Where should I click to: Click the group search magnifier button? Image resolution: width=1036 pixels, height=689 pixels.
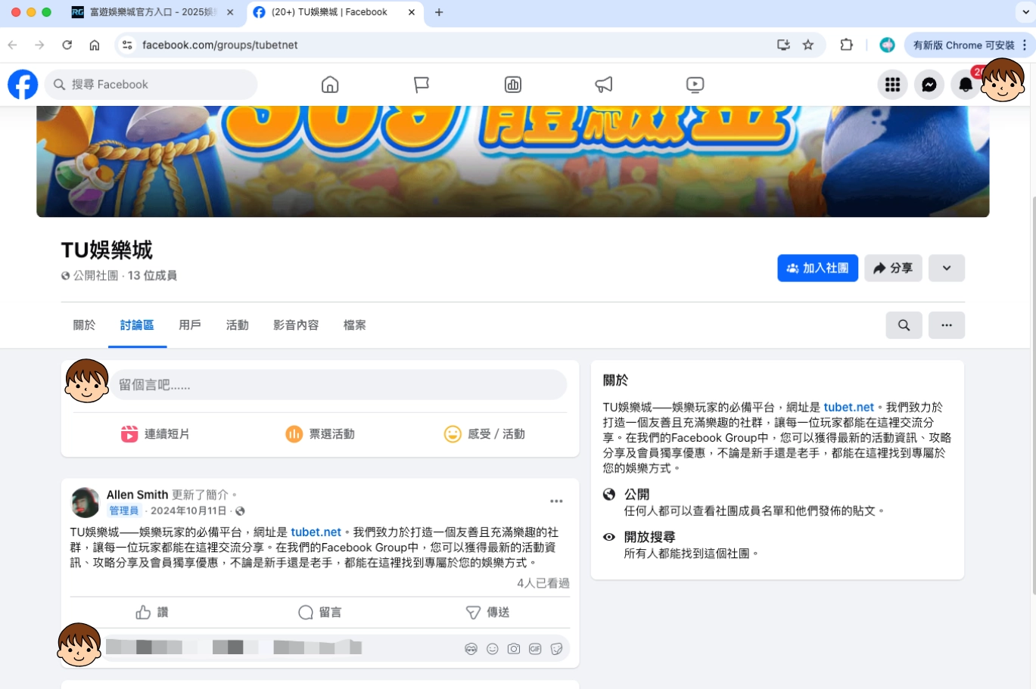(x=904, y=325)
